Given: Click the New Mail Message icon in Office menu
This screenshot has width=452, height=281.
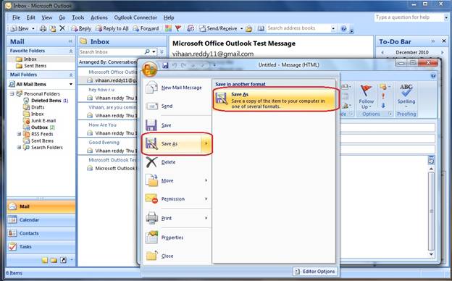Looking at the screenshot, I should (x=151, y=88).
